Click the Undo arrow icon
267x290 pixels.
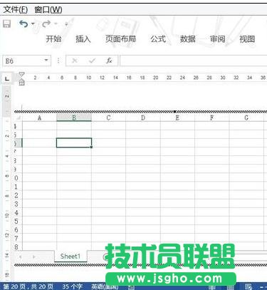23,24
